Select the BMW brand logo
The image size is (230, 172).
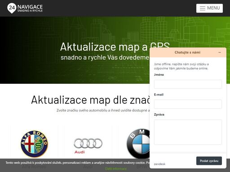tap(138, 144)
